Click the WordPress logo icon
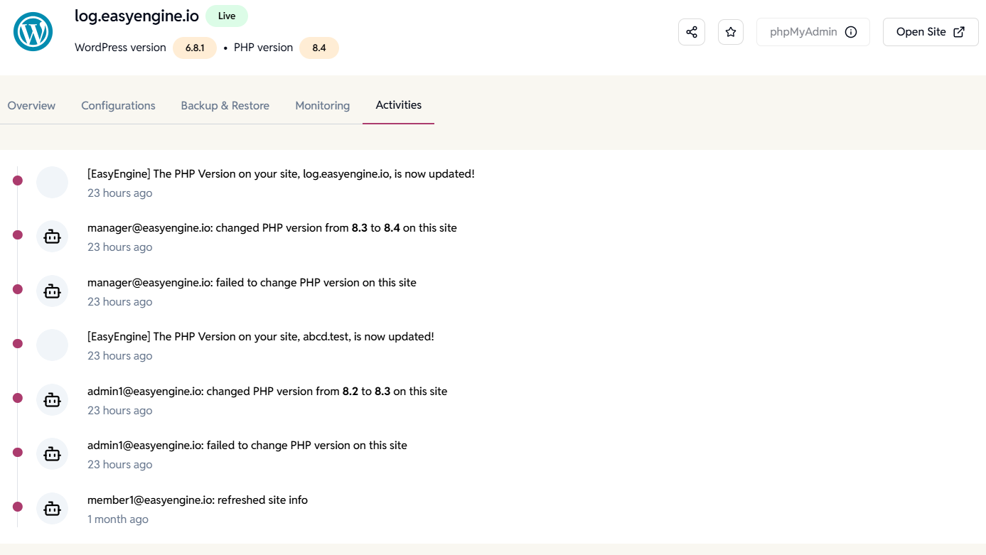Image resolution: width=986 pixels, height=555 pixels. [33, 31]
